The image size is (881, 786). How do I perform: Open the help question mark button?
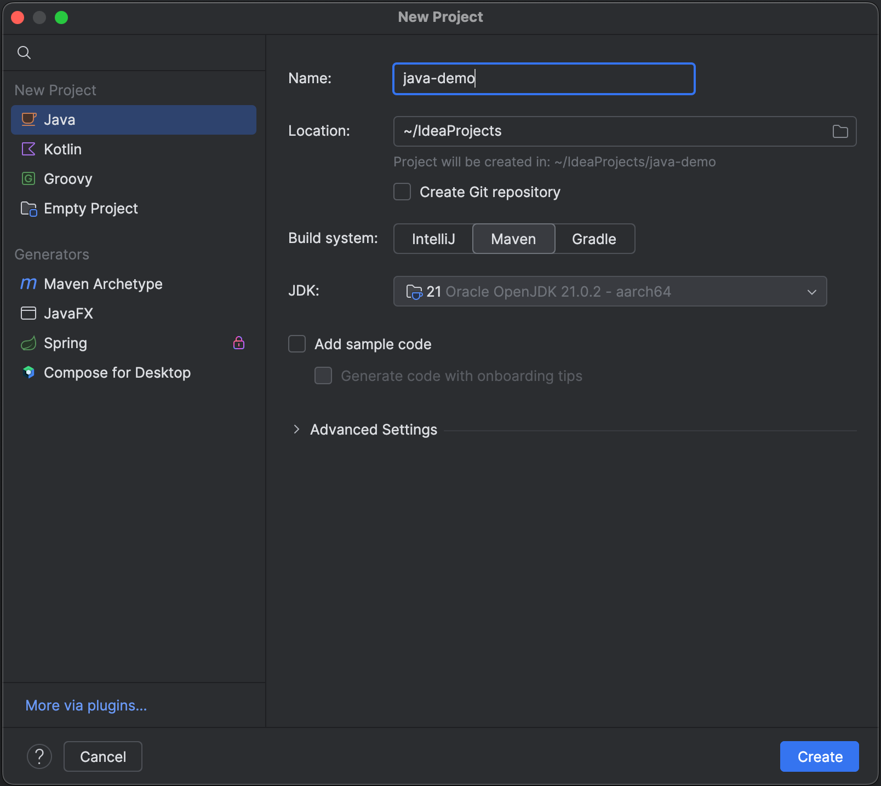tap(39, 756)
